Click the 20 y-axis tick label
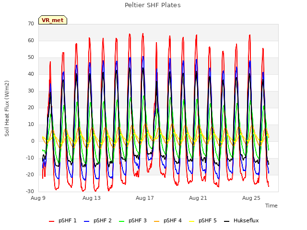 [x=31, y=108]
